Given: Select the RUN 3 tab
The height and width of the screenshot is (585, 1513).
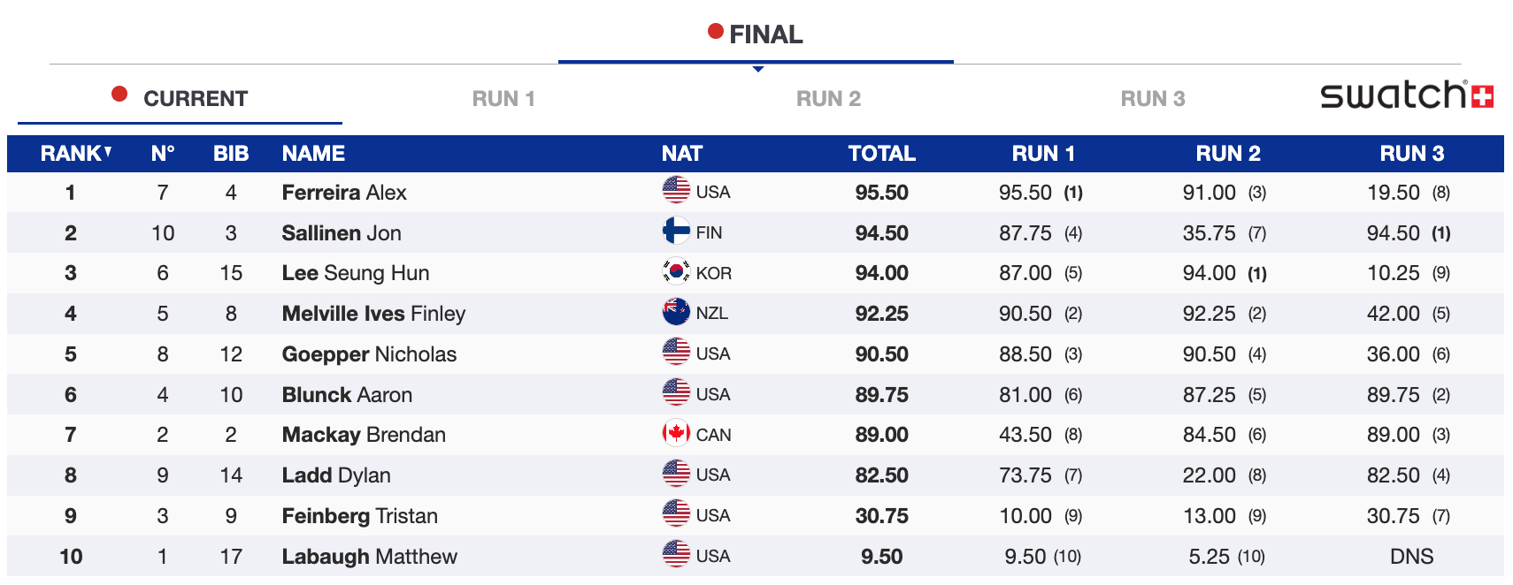Looking at the screenshot, I should [1152, 99].
